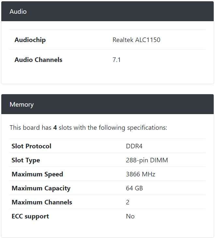This screenshot has width=215, height=238.
Task: Click the ECC support No value
Action: pyautogui.click(x=130, y=216)
